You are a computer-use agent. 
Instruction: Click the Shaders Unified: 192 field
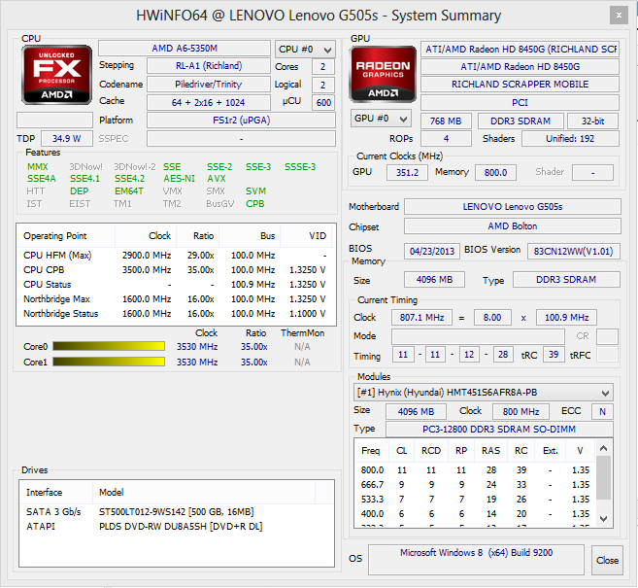click(570, 138)
